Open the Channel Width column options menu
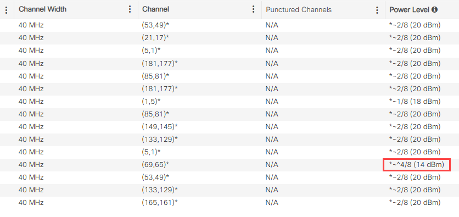This screenshot has height=217, width=459. tap(130, 9)
